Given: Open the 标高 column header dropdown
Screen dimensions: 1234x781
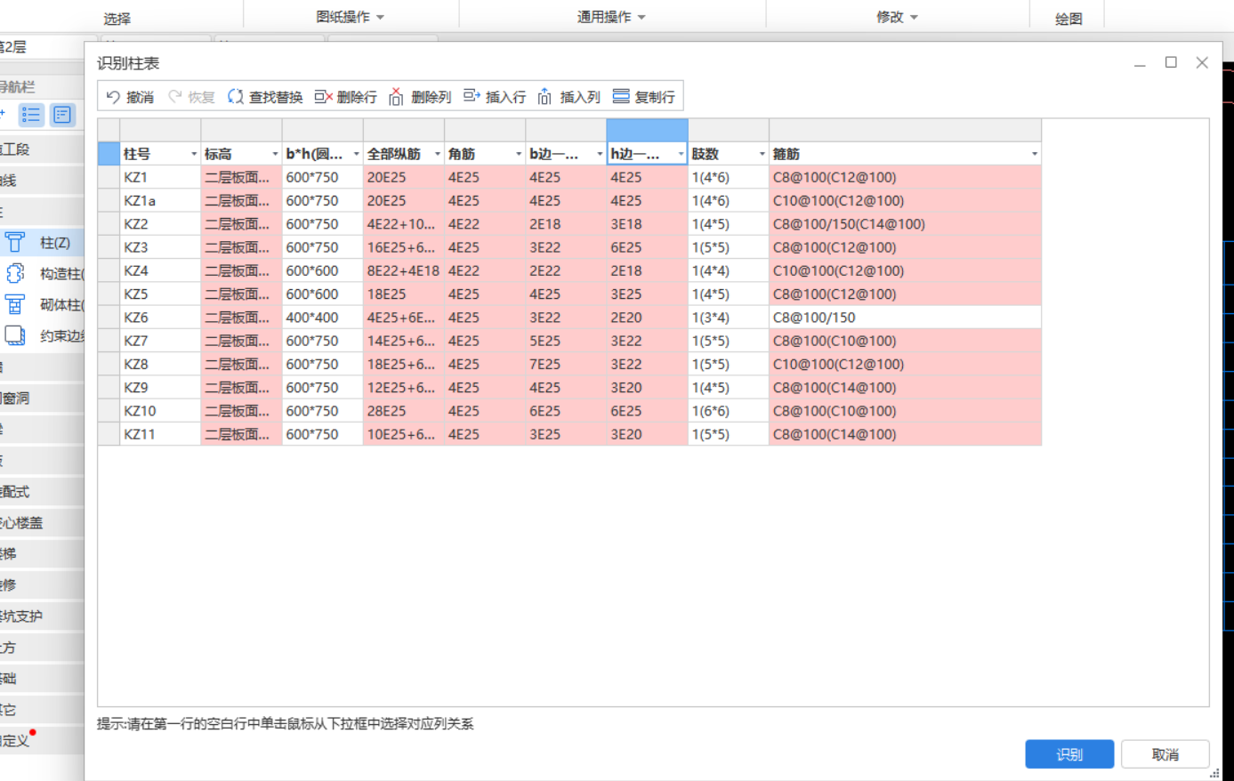Looking at the screenshot, I should (x=275, y=155).
